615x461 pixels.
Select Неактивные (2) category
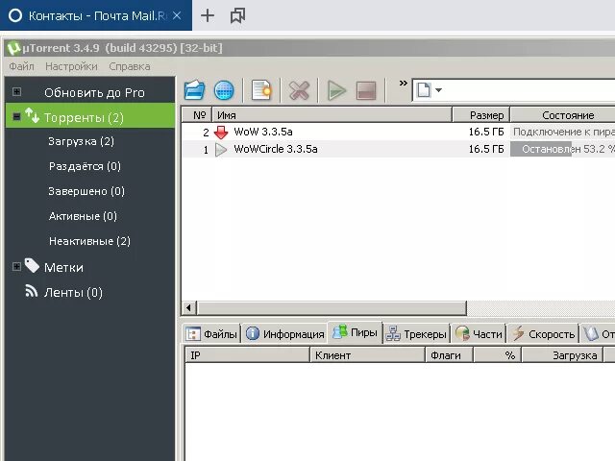[x=89, y=241]
